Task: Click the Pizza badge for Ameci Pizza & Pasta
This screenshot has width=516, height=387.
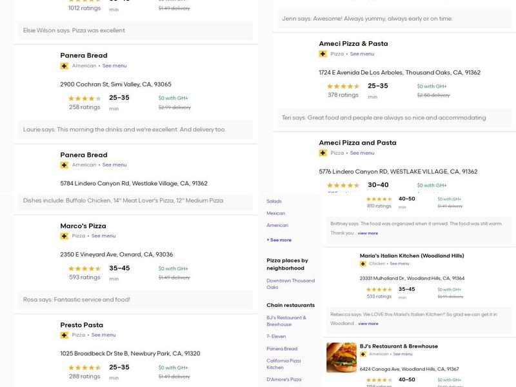Action: click(x=322, y=52)
